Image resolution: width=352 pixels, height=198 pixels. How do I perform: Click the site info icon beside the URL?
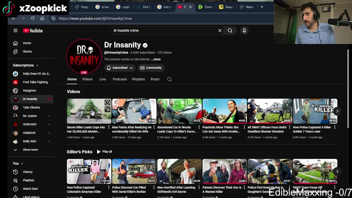click(53, 18)
